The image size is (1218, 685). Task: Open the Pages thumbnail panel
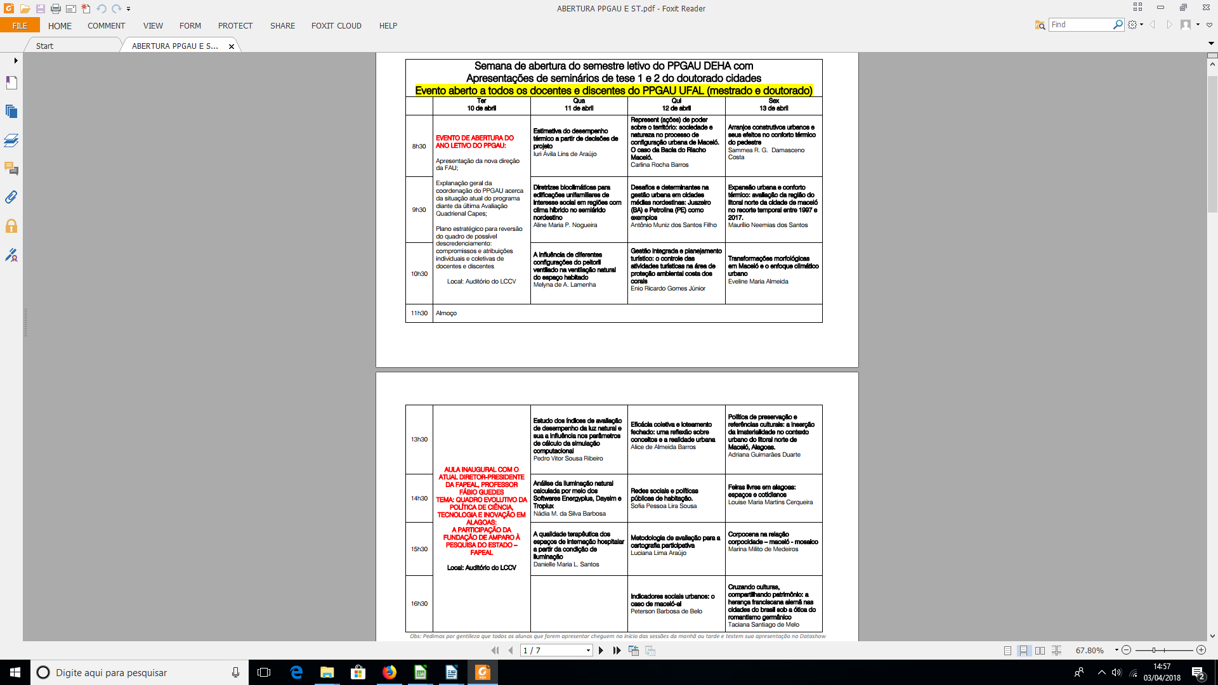click(11, 112)
